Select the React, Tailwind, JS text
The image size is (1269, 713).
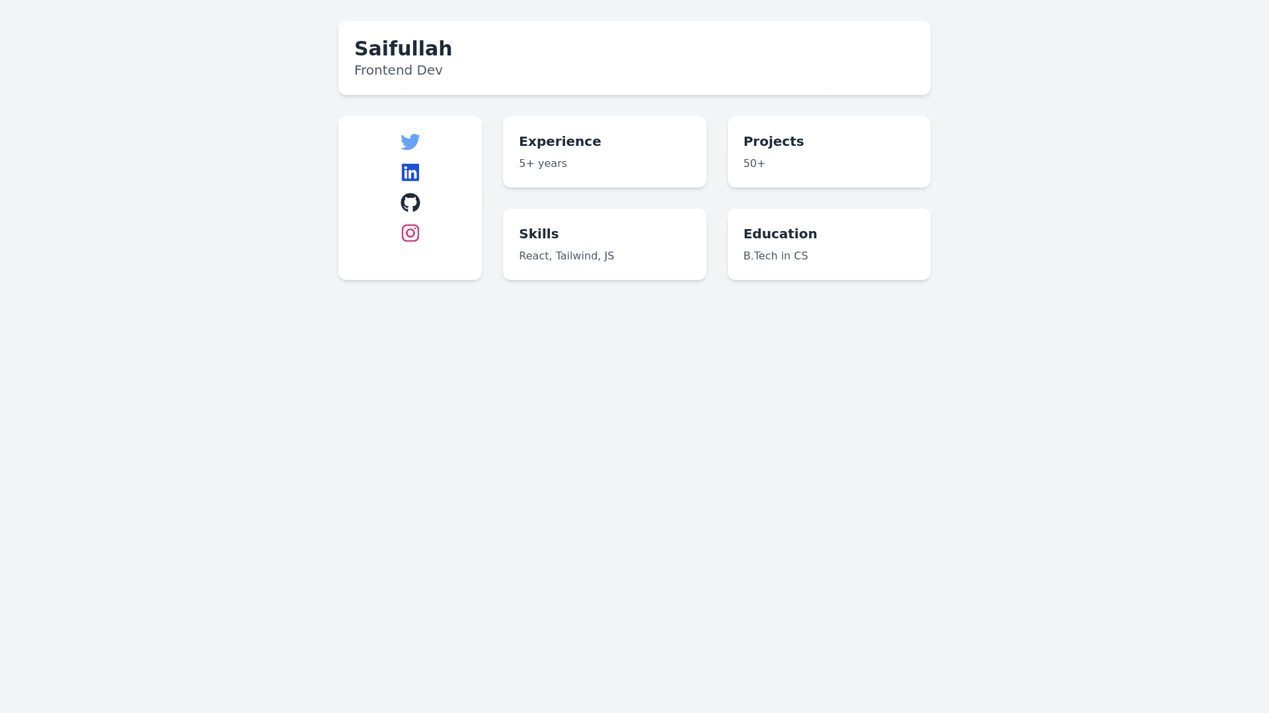(566, 255)
